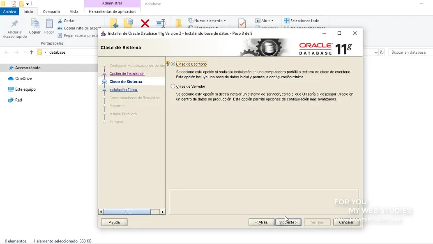This screenshot has height=244, width=433.
Task: Select Red in navigation pane
Action: pyautogui.click(x=18, y=100)
